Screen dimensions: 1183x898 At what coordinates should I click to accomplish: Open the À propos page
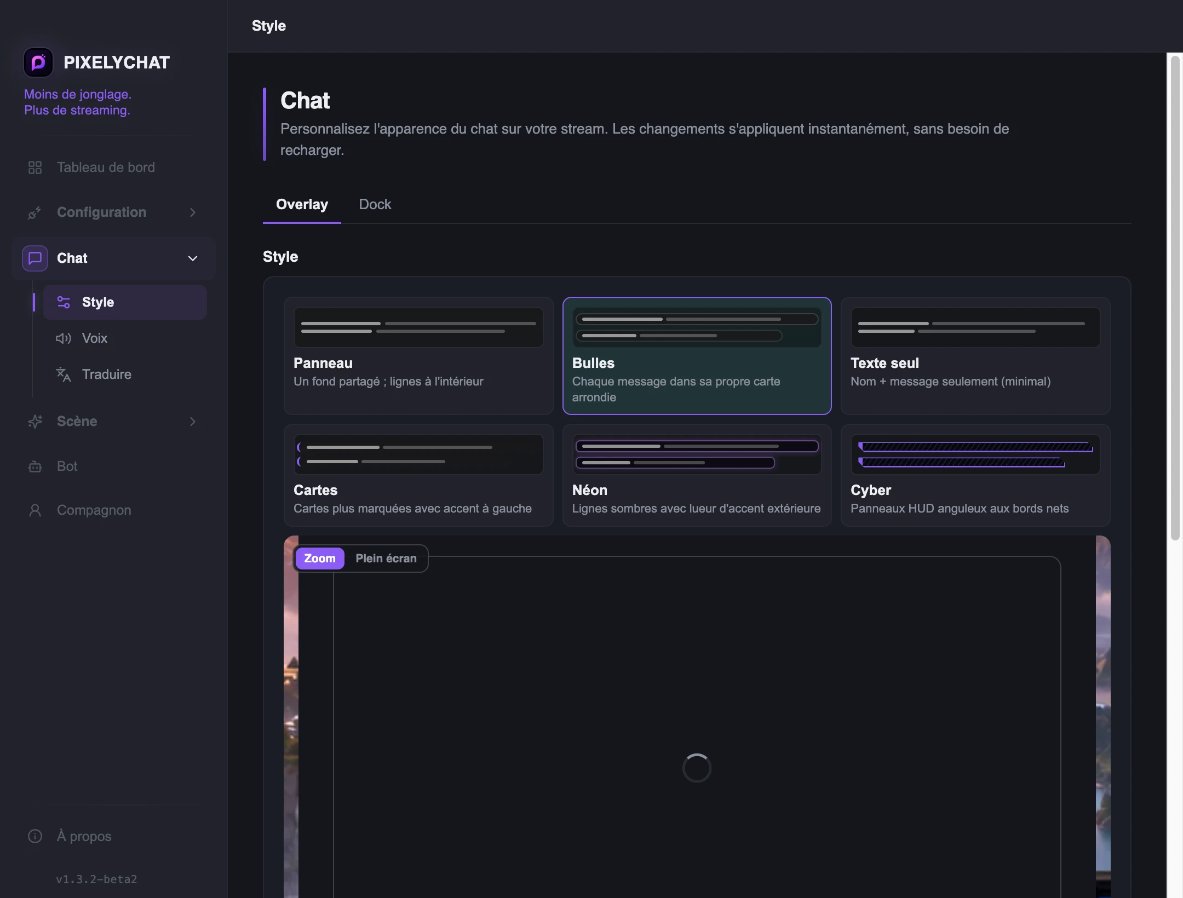[x=114, y=837]
